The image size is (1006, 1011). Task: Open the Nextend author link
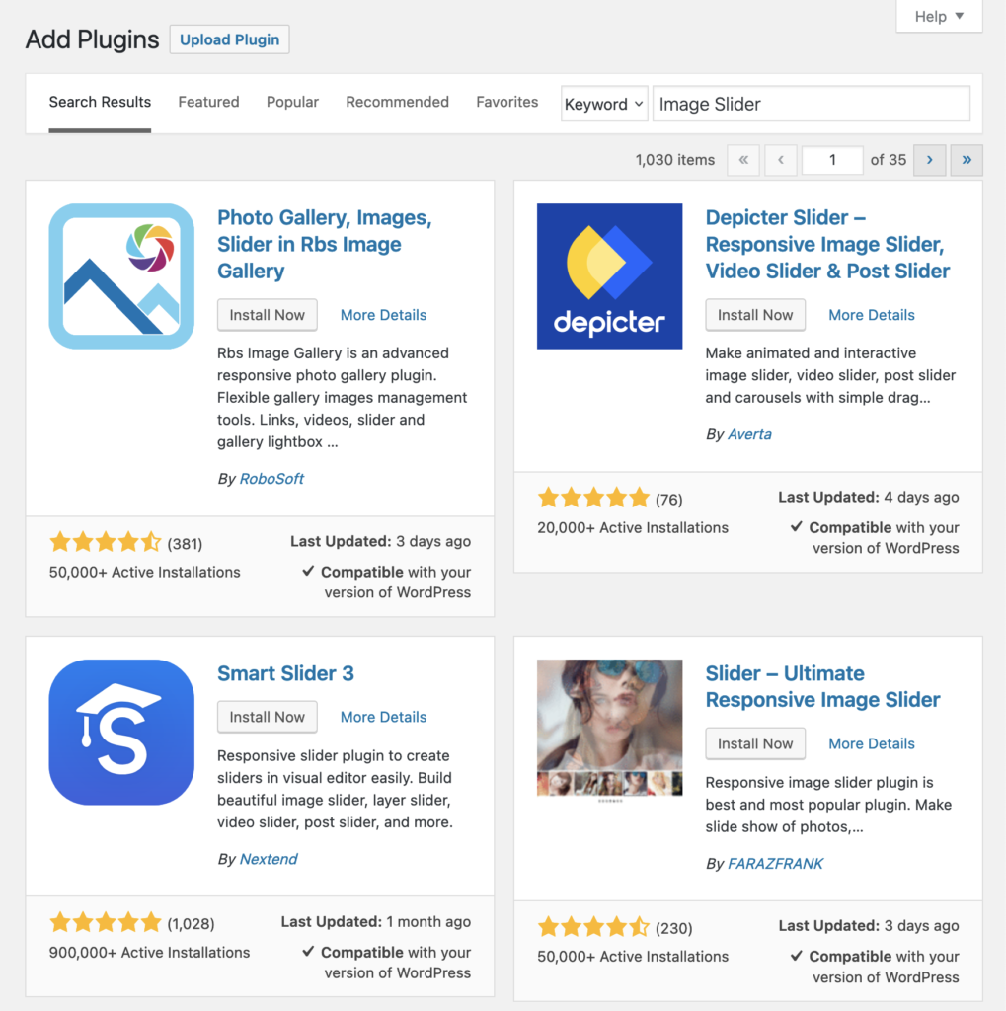[x=269, y=859]
